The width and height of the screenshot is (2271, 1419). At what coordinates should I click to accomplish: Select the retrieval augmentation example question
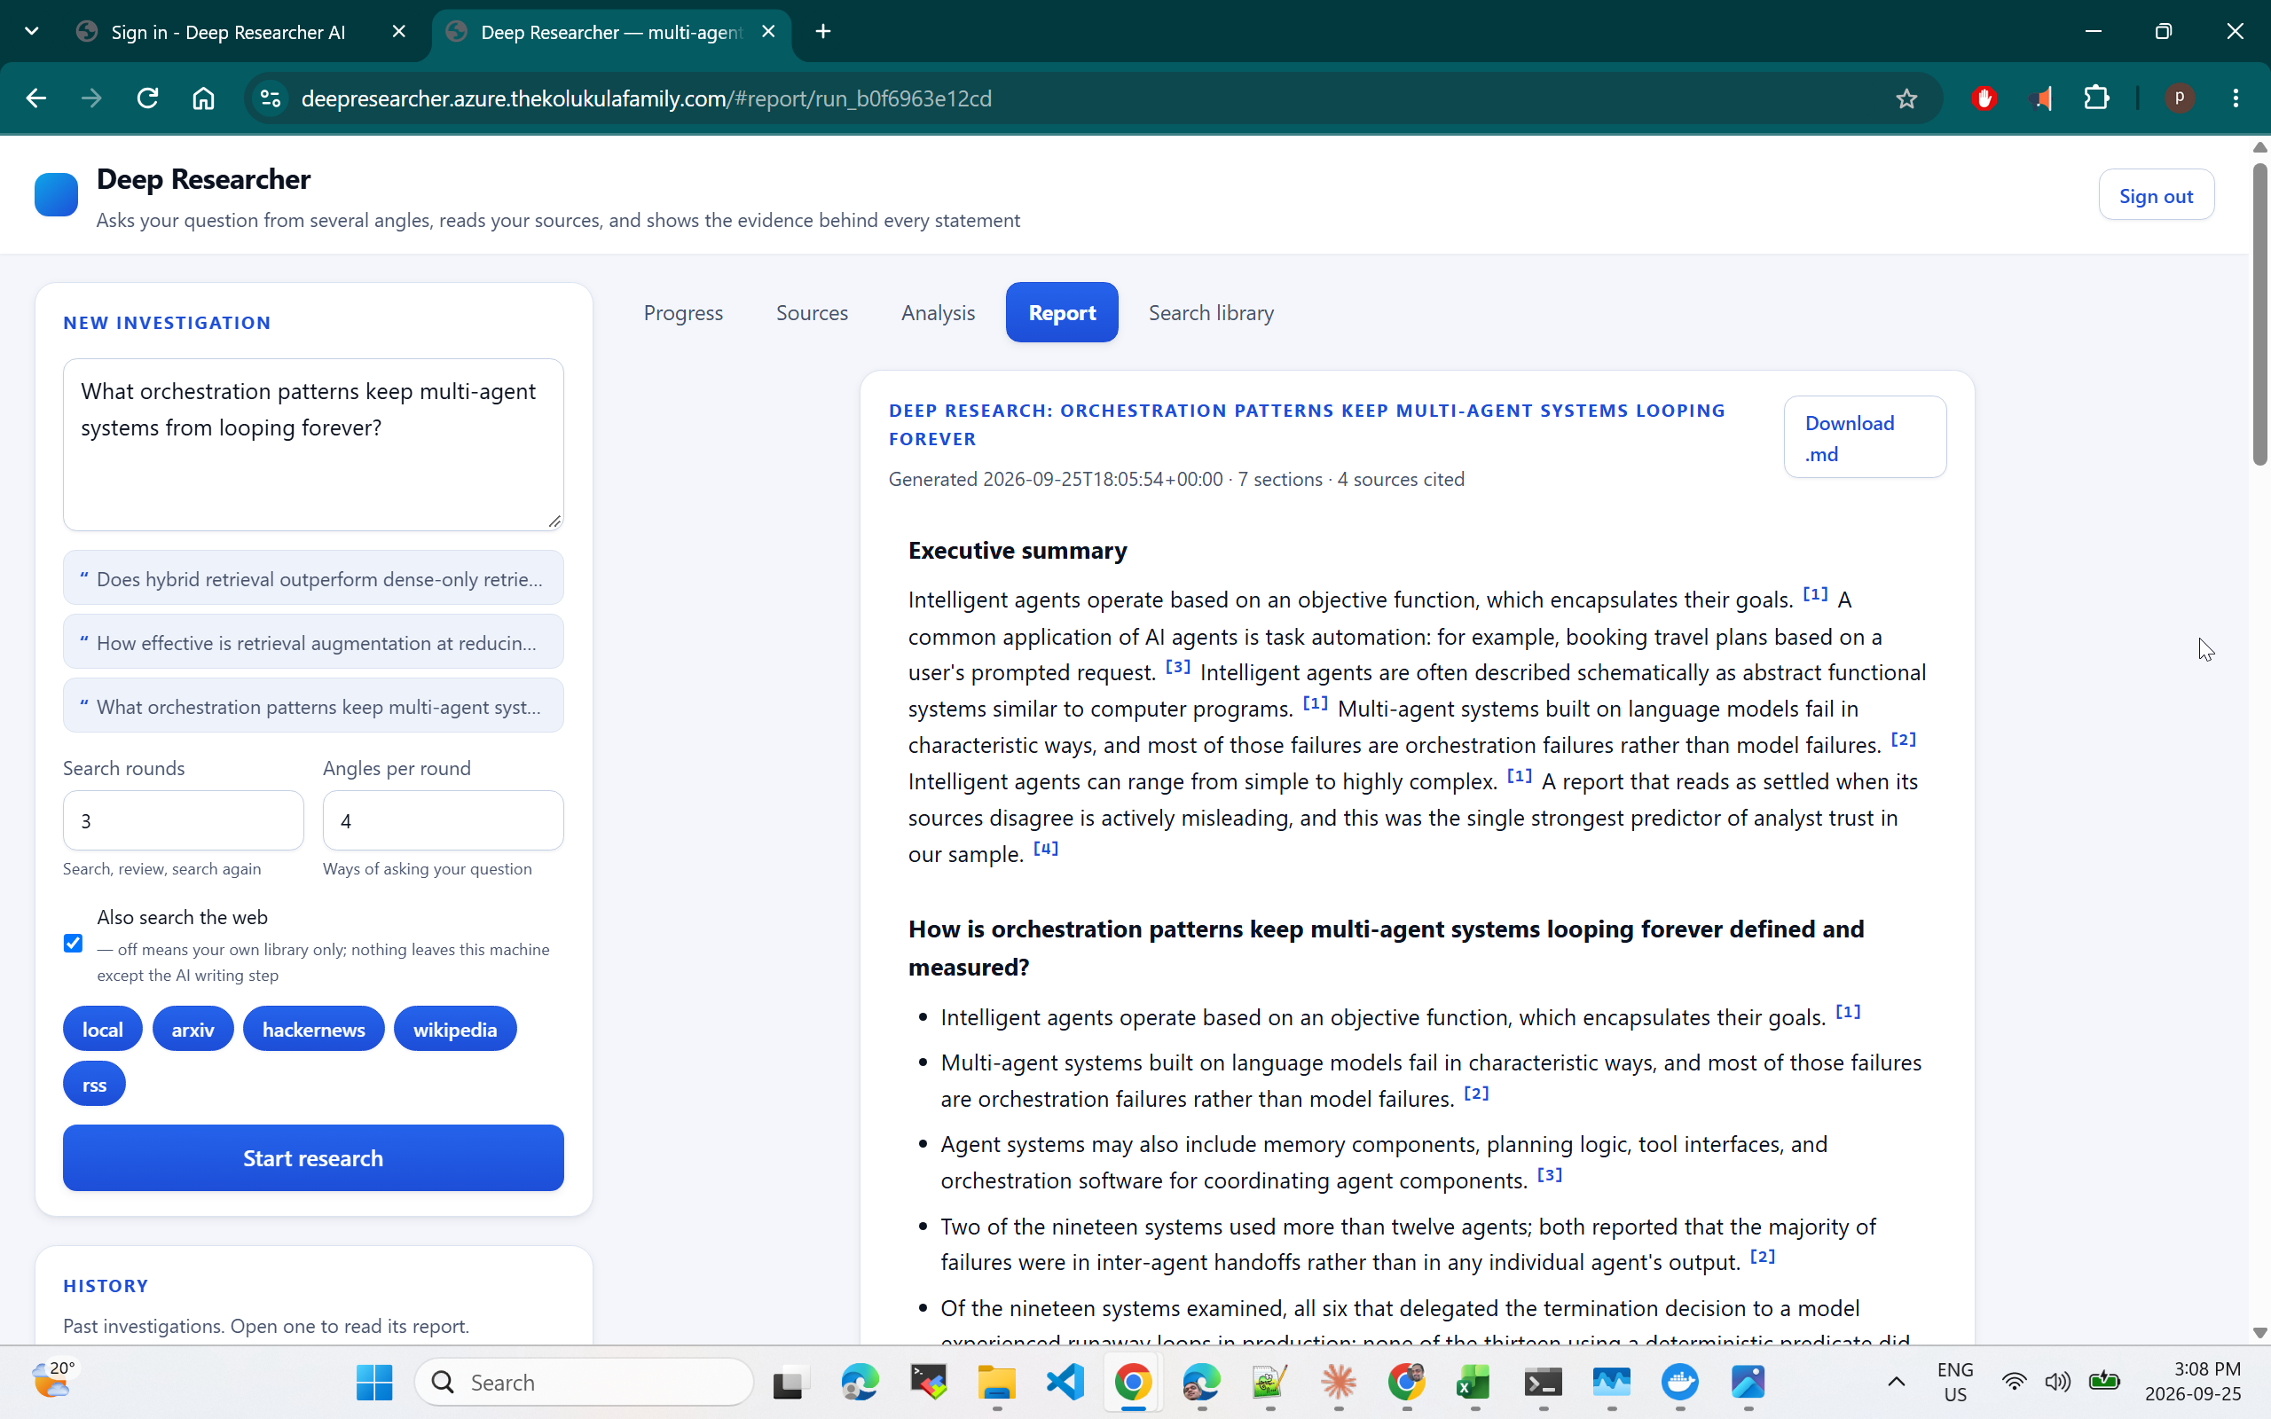313,642
